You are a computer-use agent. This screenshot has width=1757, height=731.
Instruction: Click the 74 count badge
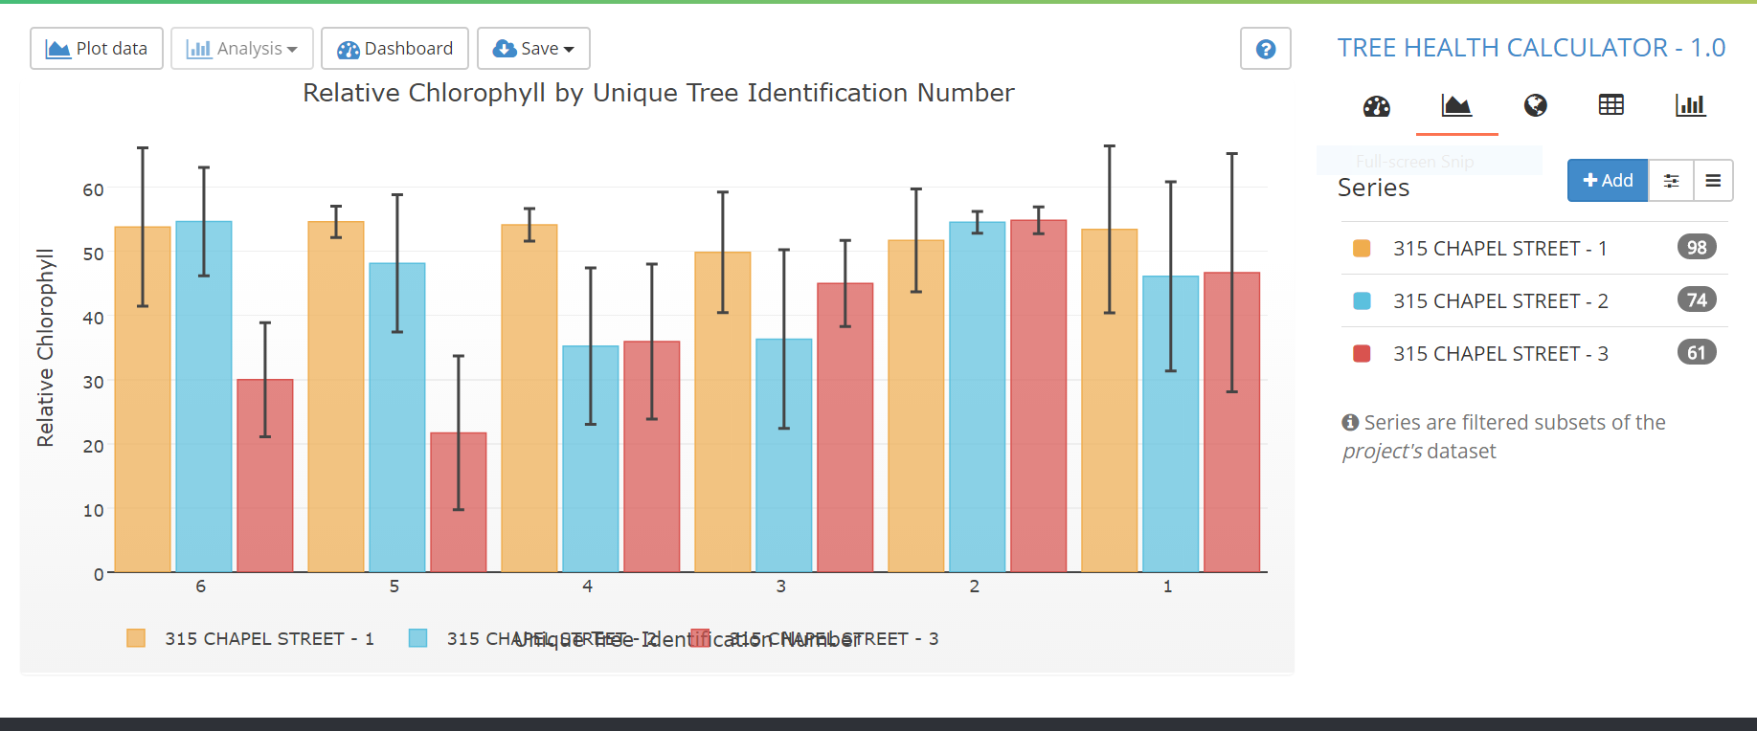click(x=1697, y=300)
